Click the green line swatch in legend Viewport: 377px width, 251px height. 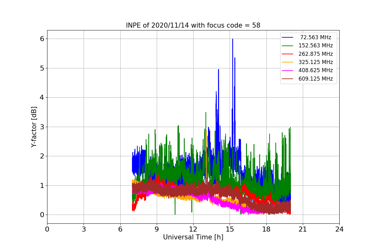point(287,46)
